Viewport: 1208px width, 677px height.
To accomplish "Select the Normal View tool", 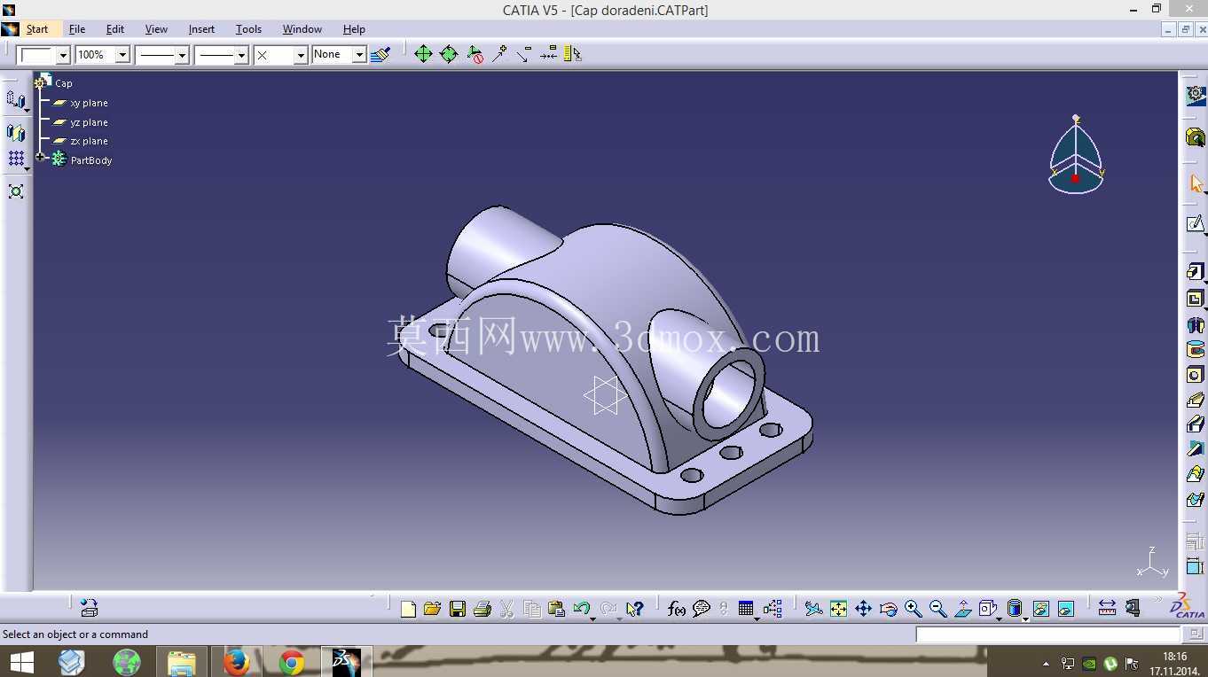I will tap(962, 609).
